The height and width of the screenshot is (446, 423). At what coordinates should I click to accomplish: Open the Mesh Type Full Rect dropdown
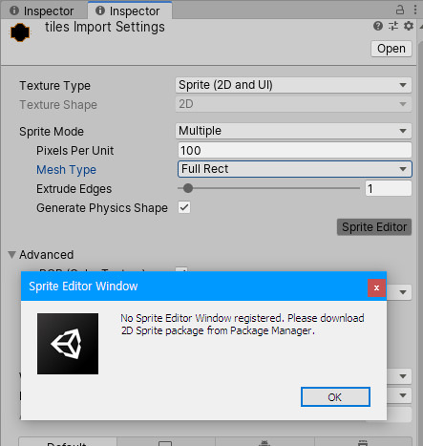294,169
